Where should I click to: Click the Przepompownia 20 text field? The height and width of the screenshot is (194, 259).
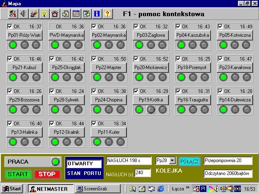(228, 160)
